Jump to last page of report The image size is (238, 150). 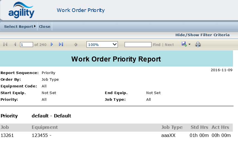point(61,45)
